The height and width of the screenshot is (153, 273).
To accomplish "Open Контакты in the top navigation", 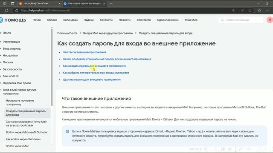I will click(106, 20).
